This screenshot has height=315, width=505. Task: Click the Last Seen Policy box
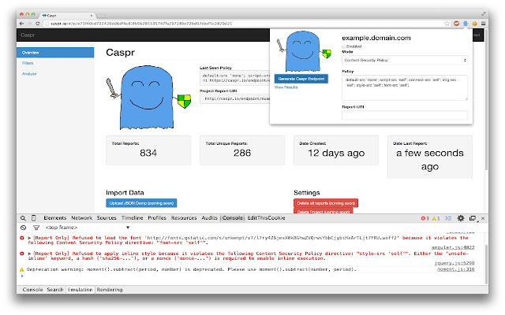pos(235,78)
